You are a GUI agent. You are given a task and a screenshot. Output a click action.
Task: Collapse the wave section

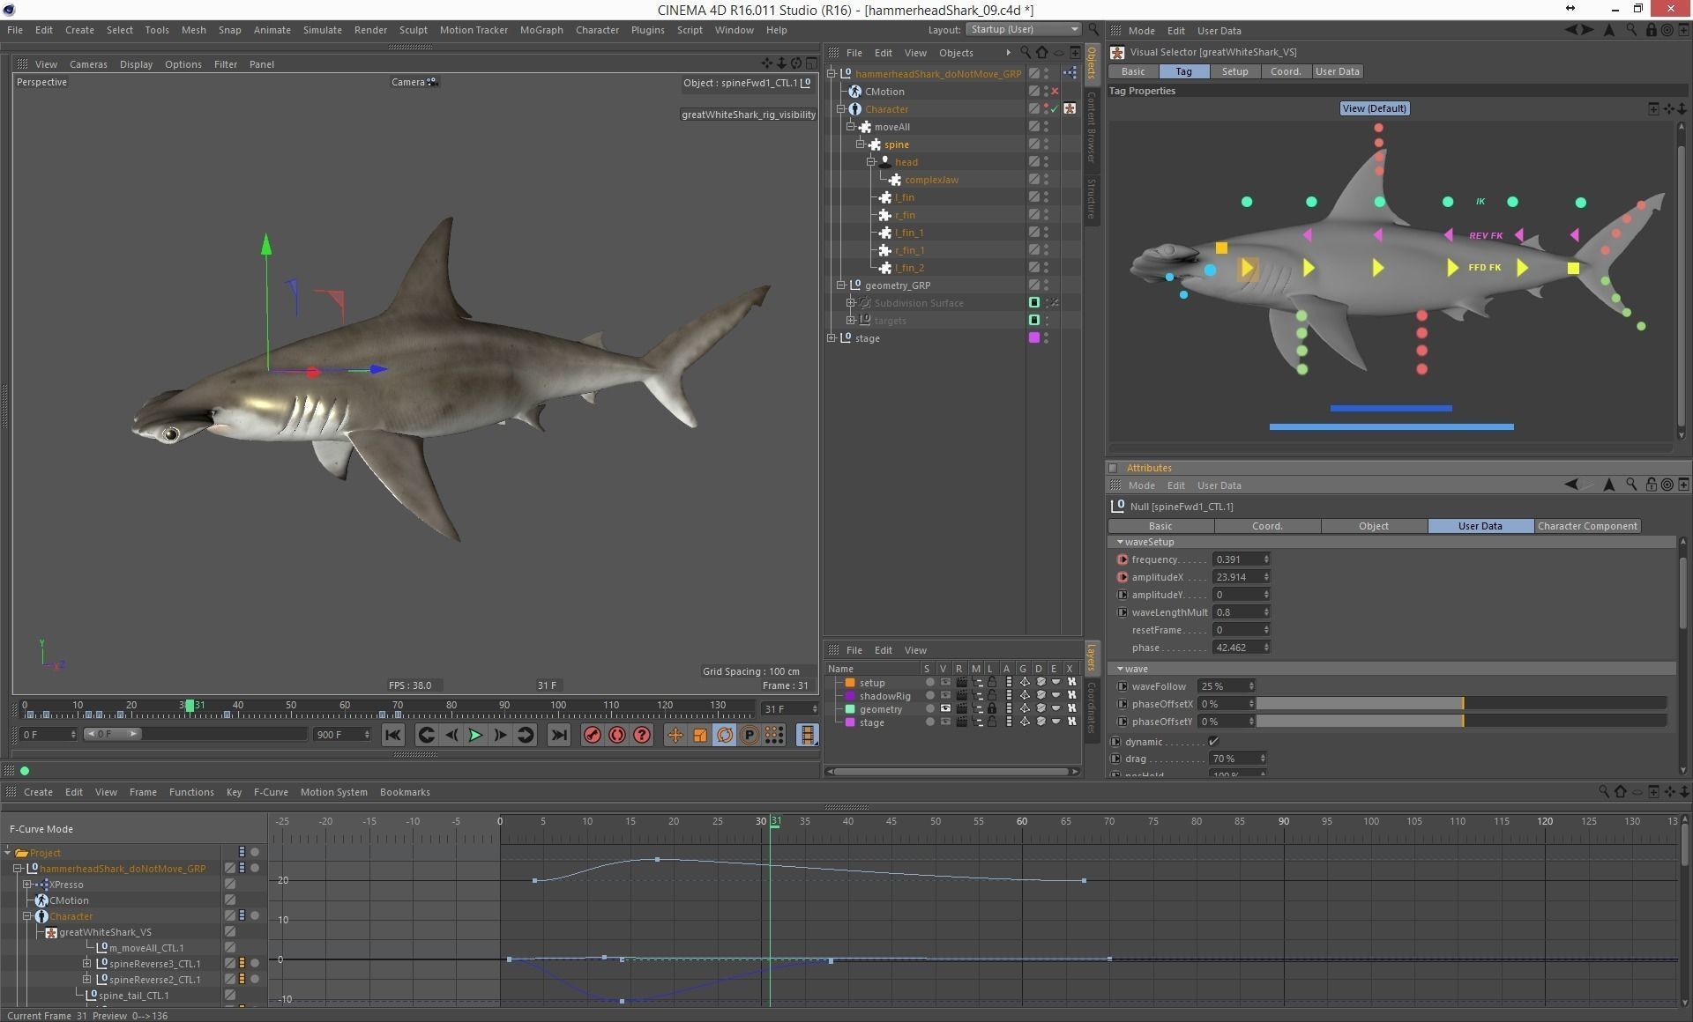(1120, 669)
